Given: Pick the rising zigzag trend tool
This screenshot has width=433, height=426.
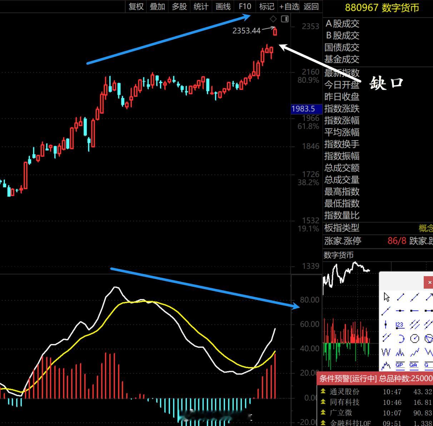Looking at the screenshot, I should pos(414,352).
